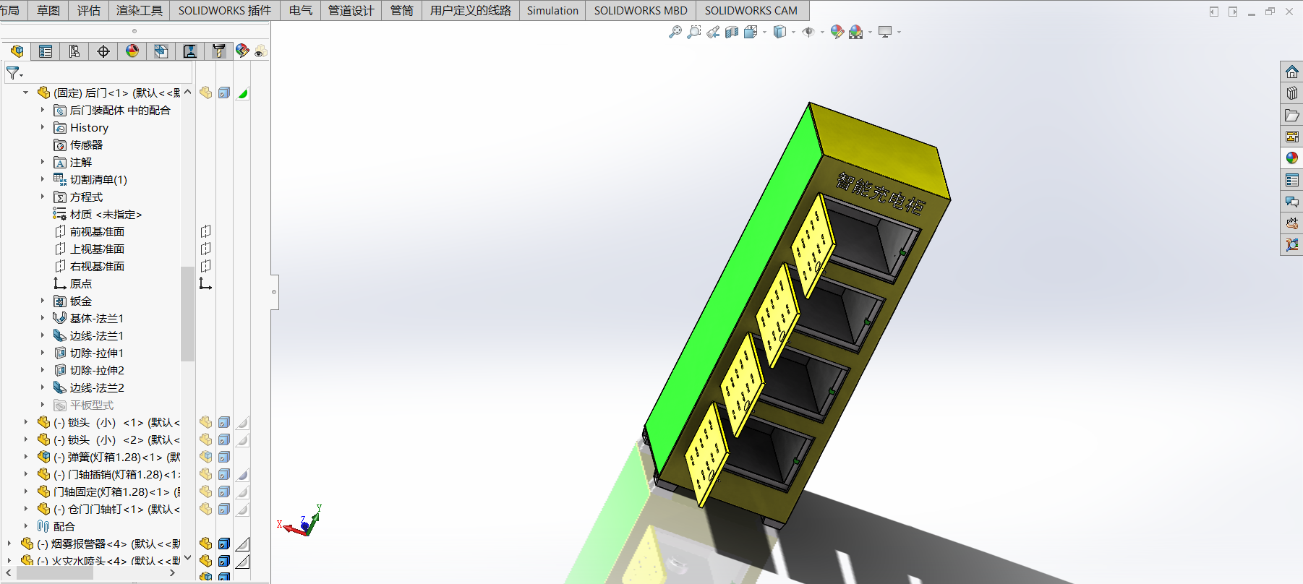Click appearance swatch for 后门<1> row
This screenshot has width=1303, height=584.
pos(242,93)
